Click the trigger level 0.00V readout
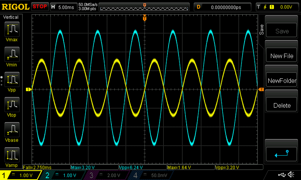The height and width of the screenshot is (180, 301). click(x=286, y=7)
